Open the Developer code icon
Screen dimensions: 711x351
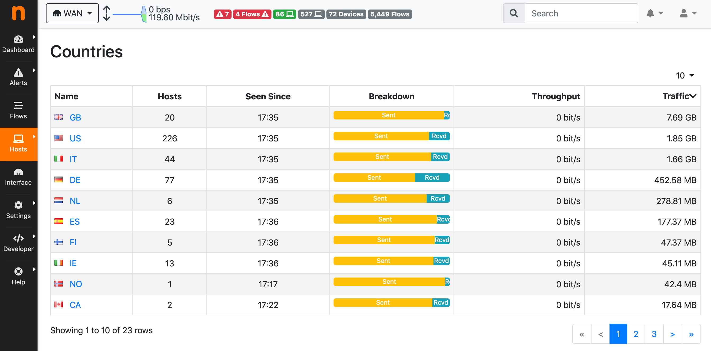[18, 238]
